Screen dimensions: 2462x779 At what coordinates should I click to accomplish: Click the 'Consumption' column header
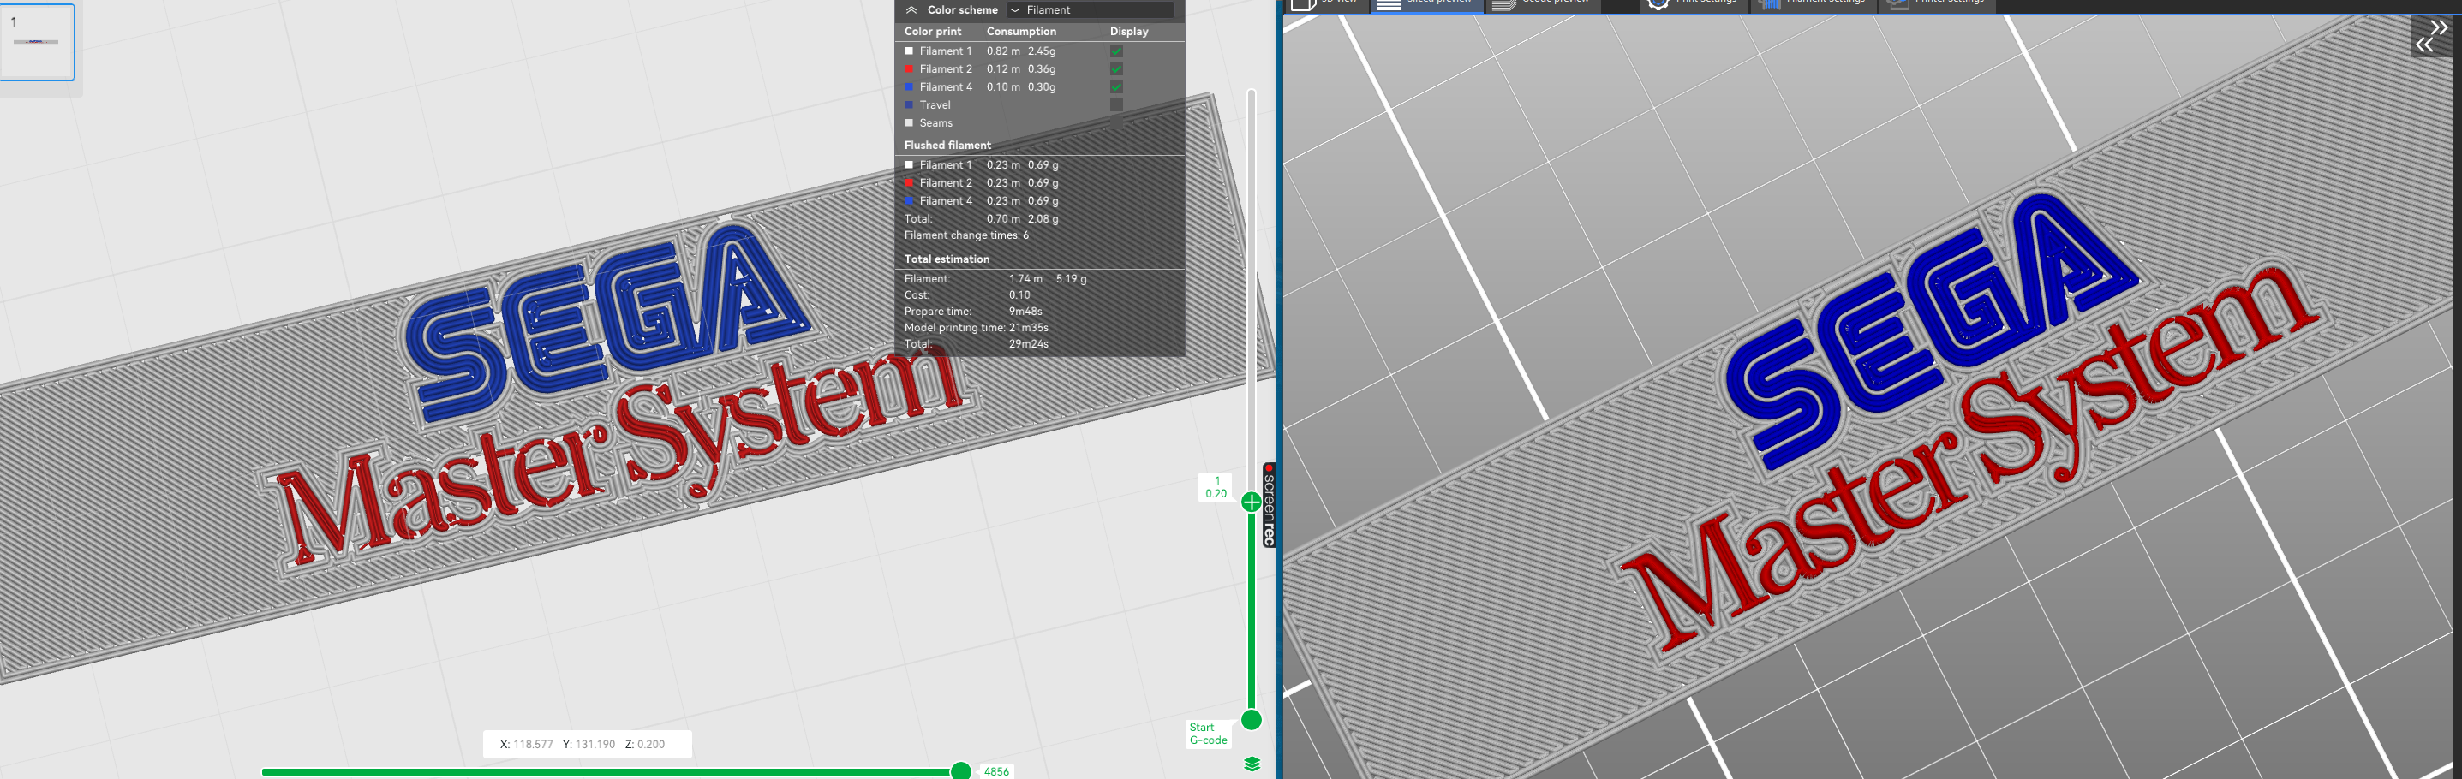click(1021, 32)
